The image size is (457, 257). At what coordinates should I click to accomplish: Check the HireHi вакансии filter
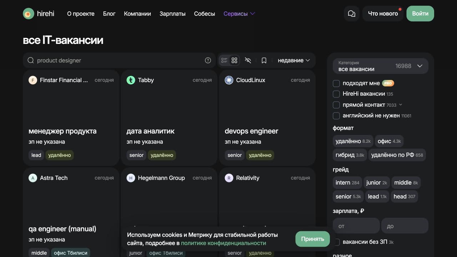336,94
